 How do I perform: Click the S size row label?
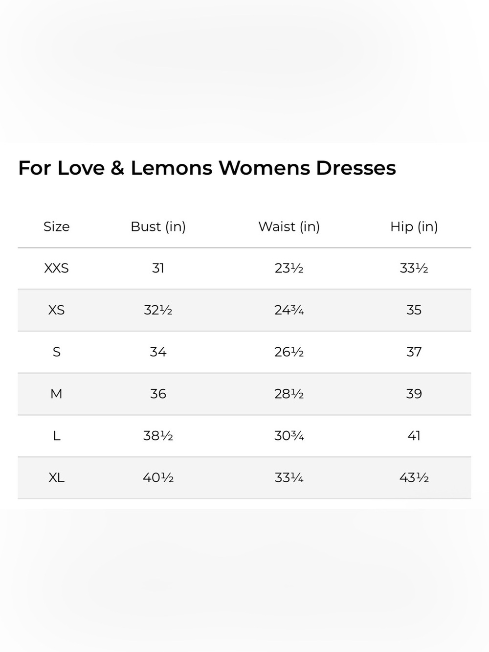click(56, 352)
